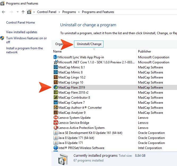Click the Microsoft .NET Core SDK installer icon

tap(55, 62)
